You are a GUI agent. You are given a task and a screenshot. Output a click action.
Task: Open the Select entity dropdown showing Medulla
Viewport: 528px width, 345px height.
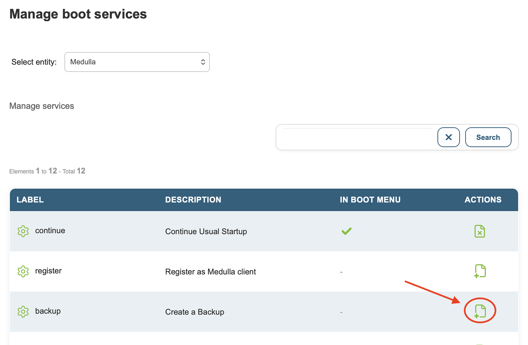click(x=137, y=62)
